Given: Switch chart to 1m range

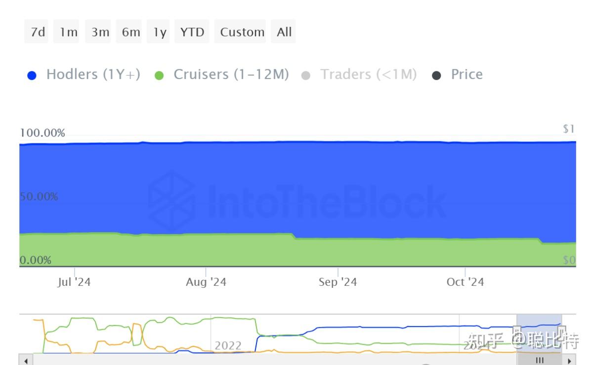Looking at the screenshot, I should pos(68,32).
